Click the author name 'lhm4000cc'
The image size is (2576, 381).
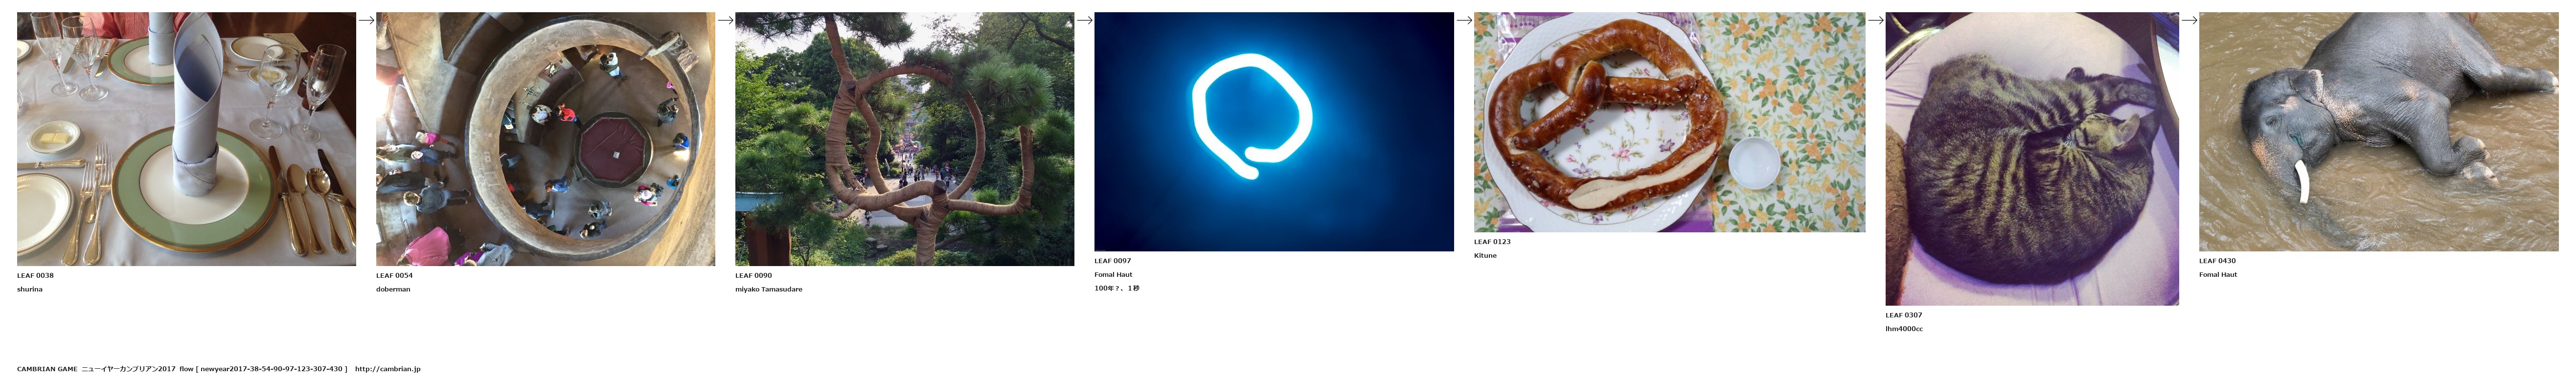1904,329
